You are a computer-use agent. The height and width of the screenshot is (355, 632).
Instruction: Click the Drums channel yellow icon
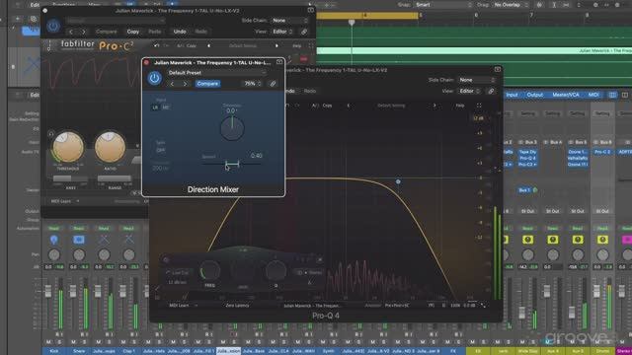(602, 240)
